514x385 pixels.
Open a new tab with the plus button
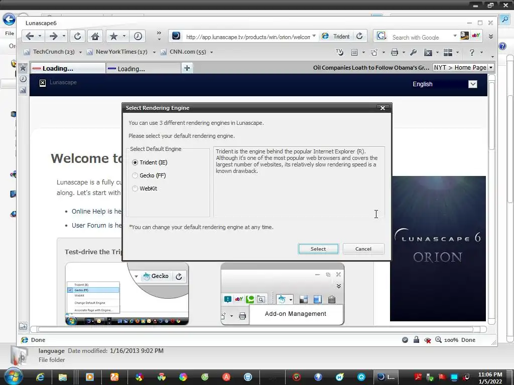point(187,68)
